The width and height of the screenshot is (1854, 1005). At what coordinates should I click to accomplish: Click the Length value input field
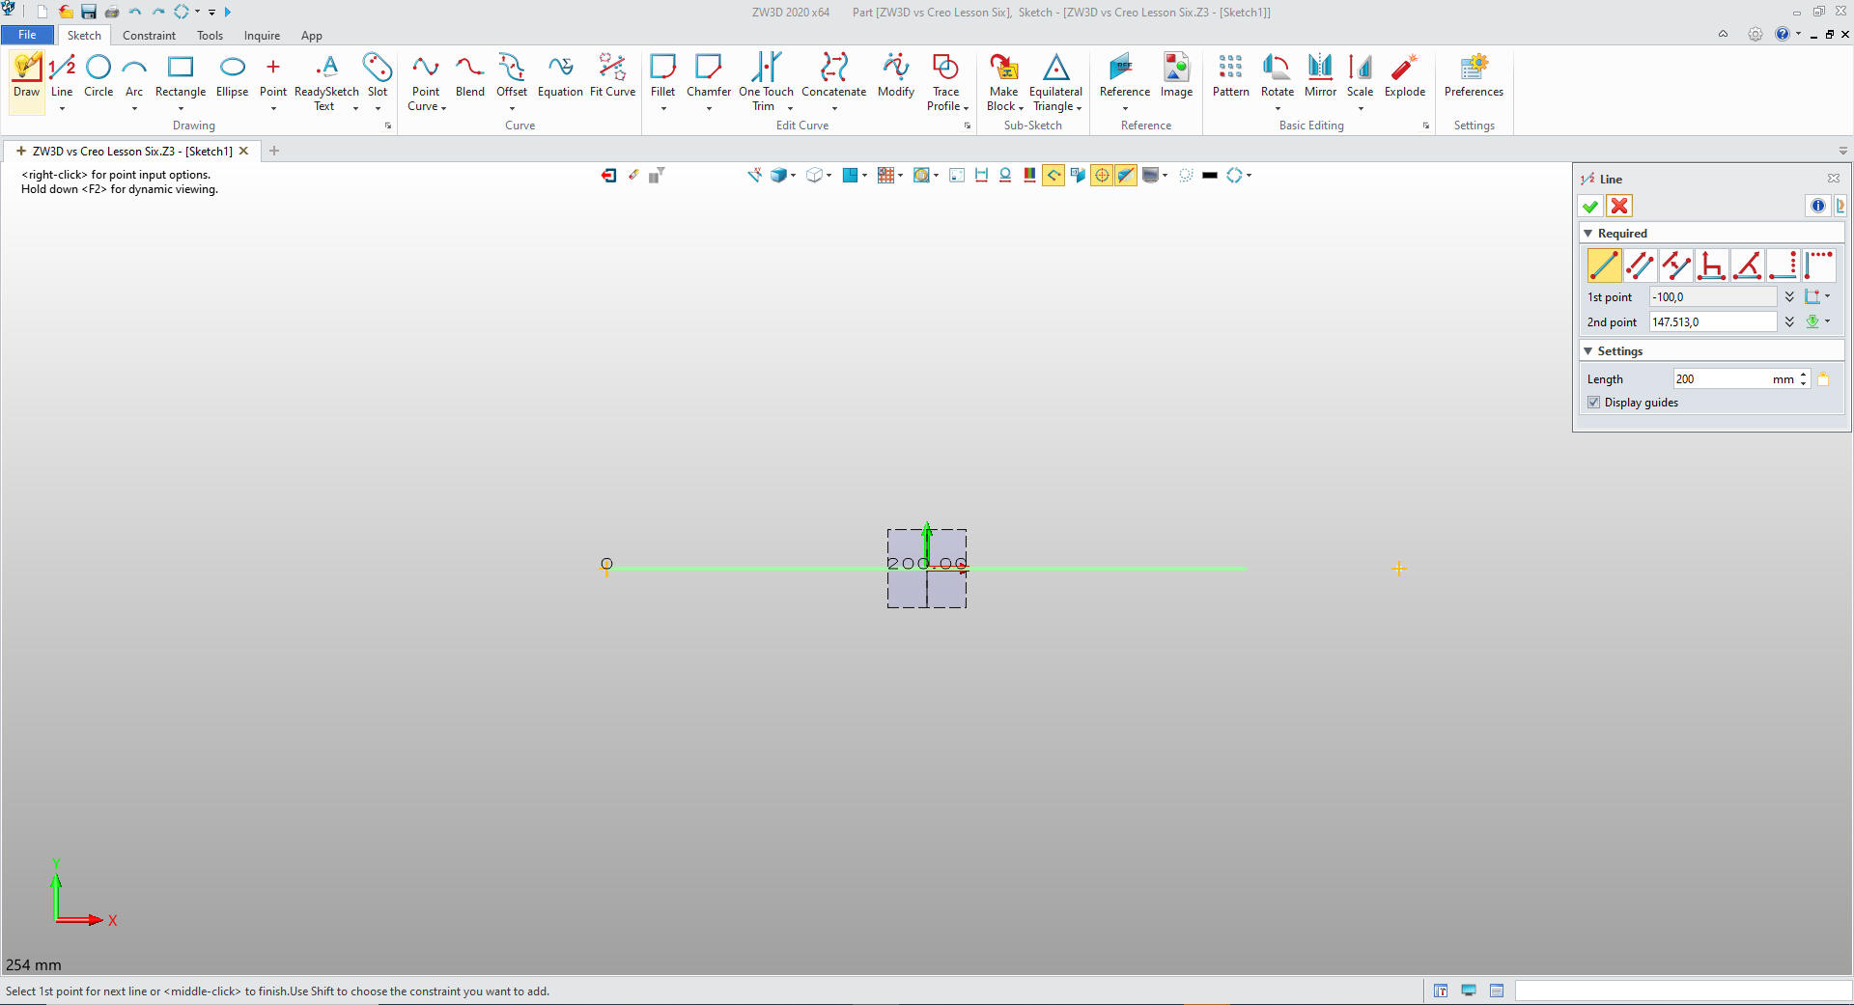(1722, 379)
